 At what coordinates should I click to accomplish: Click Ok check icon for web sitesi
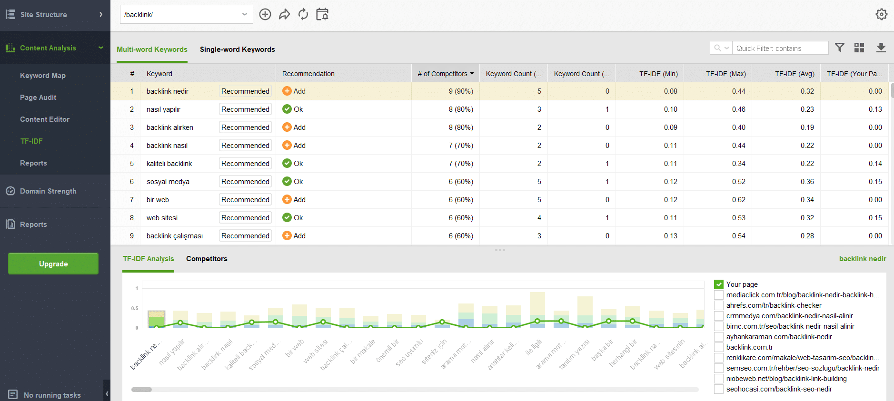pyautogui.click(x=287, y=217)
